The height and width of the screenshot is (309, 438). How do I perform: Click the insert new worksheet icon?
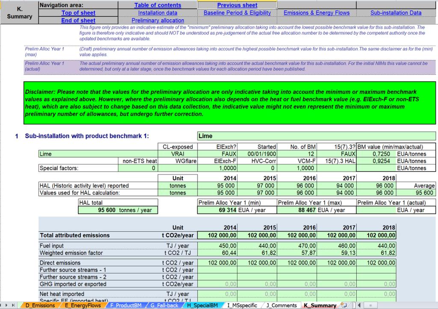click(x=343, y=306)
